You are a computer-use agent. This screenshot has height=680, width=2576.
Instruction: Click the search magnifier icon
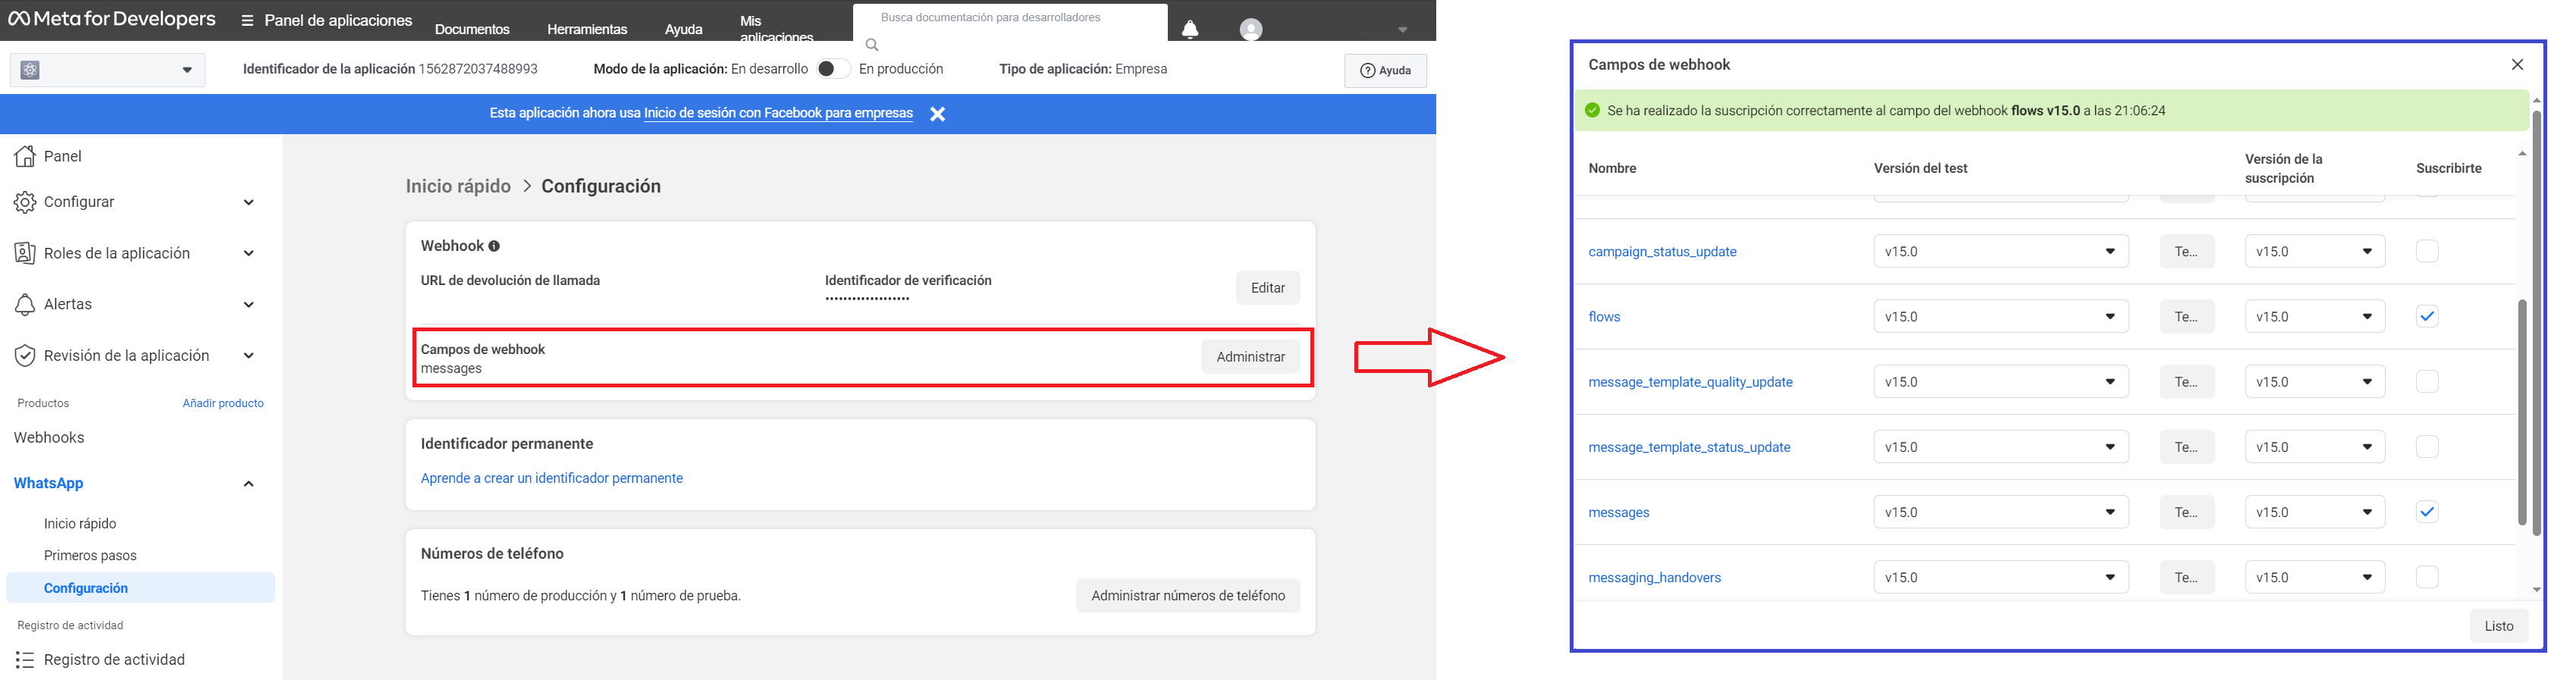(x=872, y=45)
